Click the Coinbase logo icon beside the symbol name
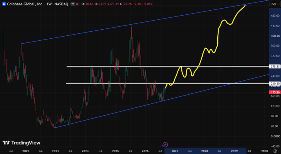The height and width of the screenshot is (154, 281). [4, 4]
